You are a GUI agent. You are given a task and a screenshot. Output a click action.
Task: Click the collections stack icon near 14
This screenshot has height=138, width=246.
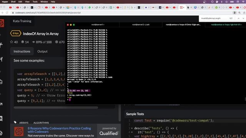pyautogui.click(x=23, y=42)
